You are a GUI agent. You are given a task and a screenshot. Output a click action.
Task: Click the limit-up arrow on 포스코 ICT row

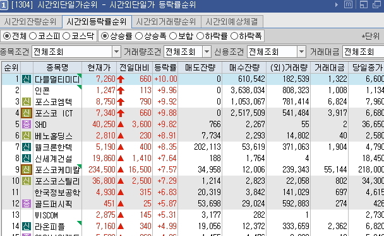(121, 113)
